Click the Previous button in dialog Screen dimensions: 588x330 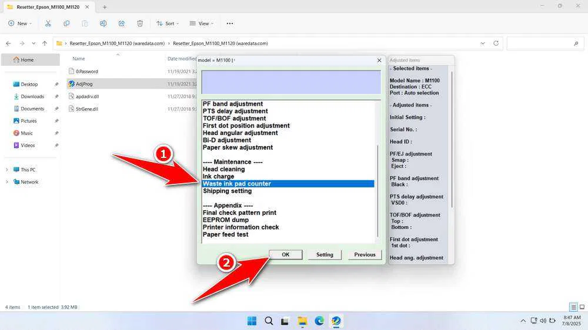click(365, 255)
